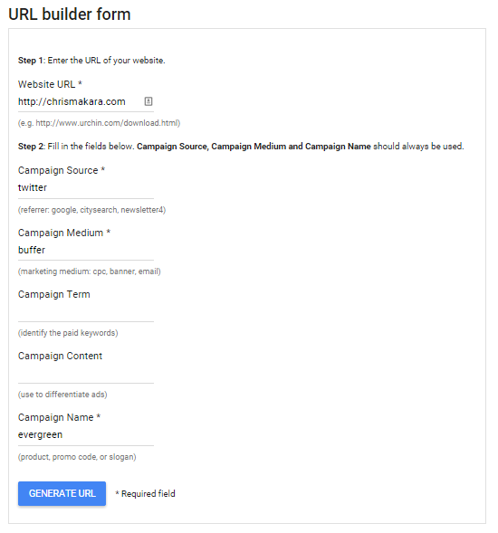Focus the Campaign Source field containing twitter

point(86,188)
